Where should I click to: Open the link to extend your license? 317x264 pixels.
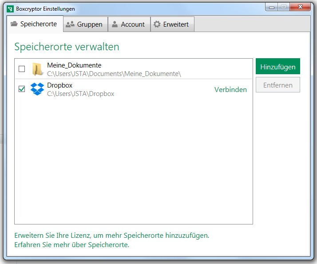coord(112,236)
